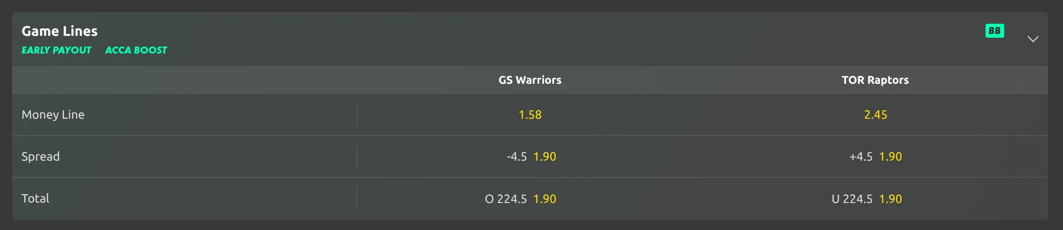The image size is (1063, 230).
Task: Choose the 1.90 odds beside O 224.5
Action: point(545,199)
